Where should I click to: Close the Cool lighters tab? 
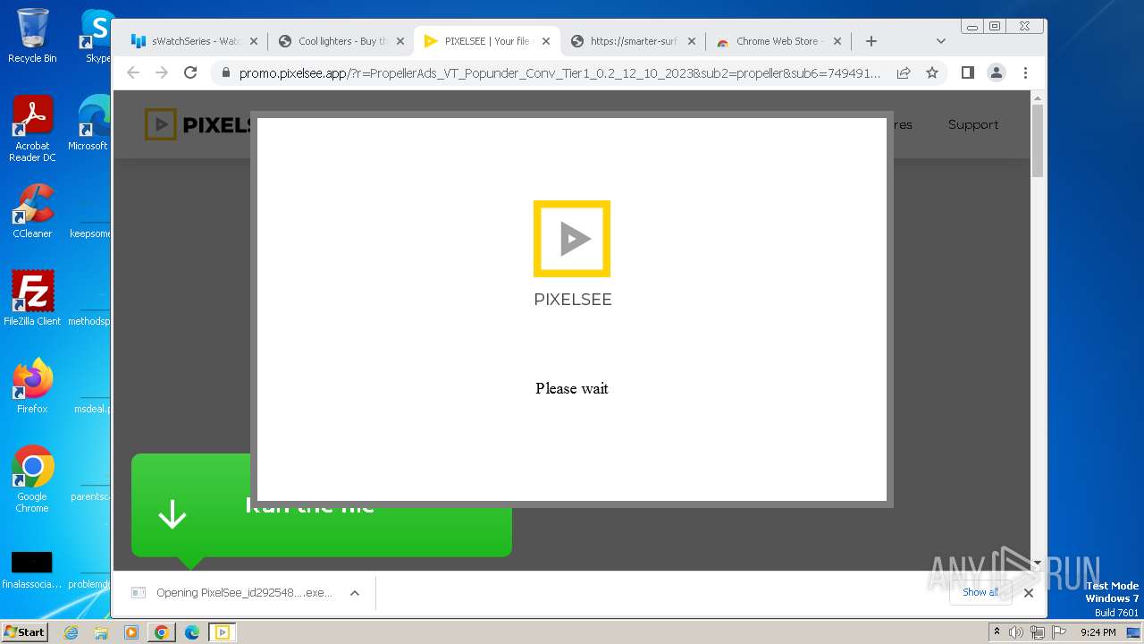(400, 41)
